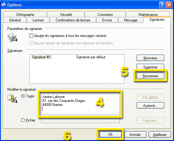
Task: Open the Sécurité tab
Action: coord(66,14)
